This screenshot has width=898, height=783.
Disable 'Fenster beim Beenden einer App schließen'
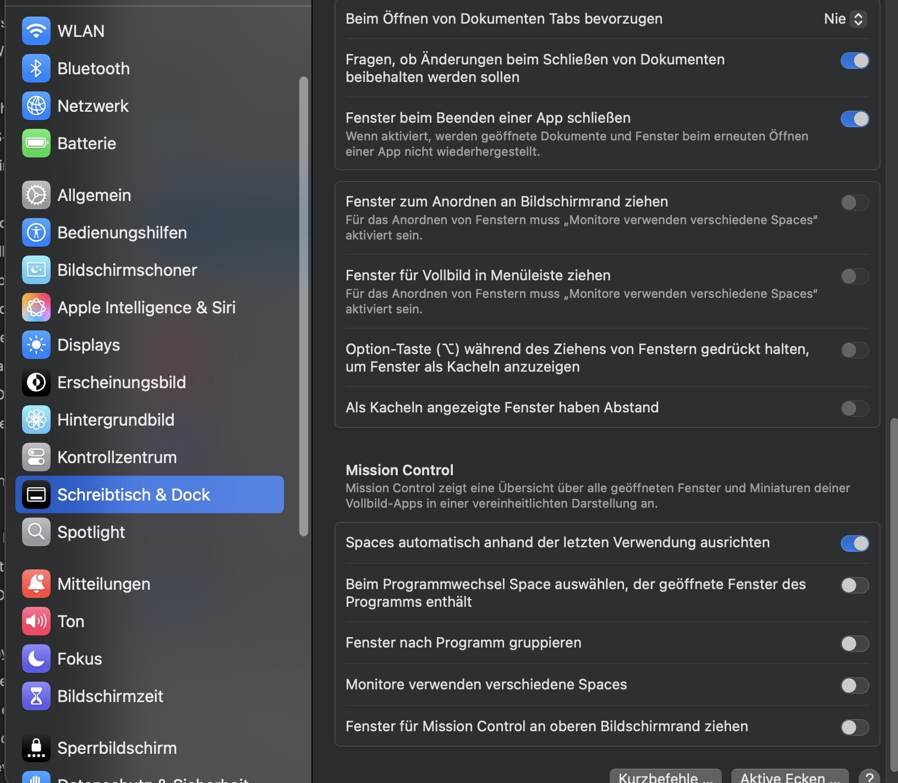[x=855, y=119]
